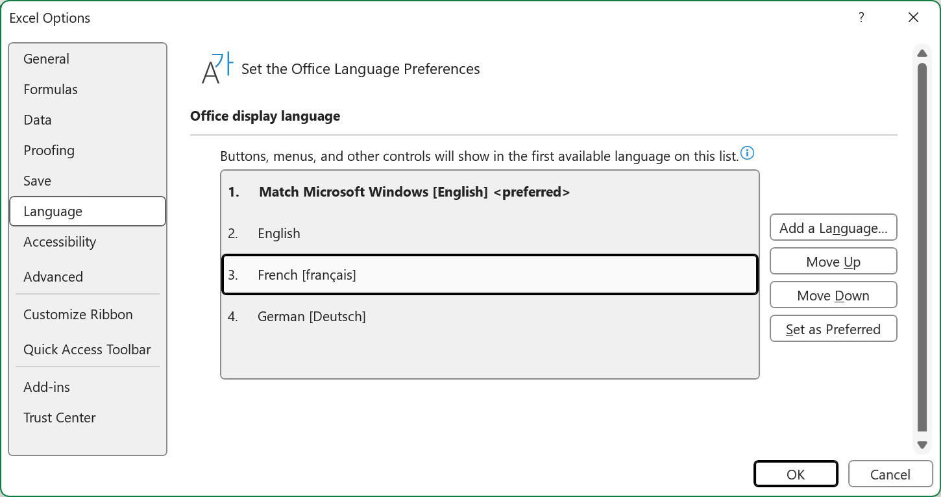
Task: Click the Set as Preferred button
Action: tap(833, 329)
